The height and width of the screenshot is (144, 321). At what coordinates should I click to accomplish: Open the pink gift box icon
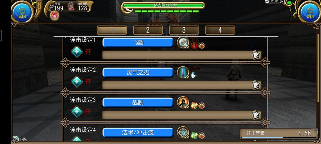pos(54,16)
